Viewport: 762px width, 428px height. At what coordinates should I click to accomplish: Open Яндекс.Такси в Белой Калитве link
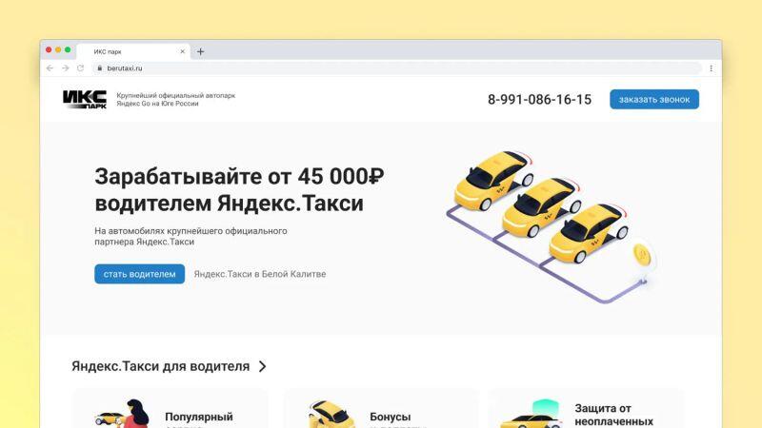coord(259,274)
